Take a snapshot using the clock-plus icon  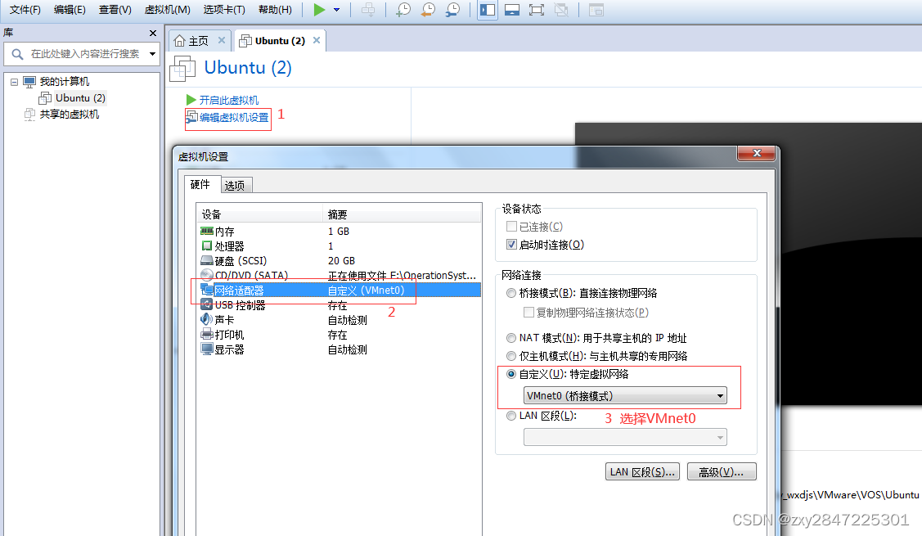point(403,10)
